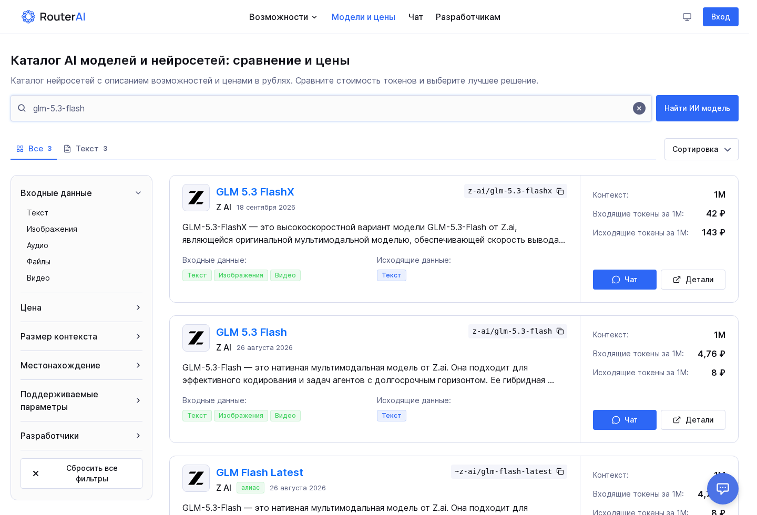Open the support chat bubble widget
Viewport: 757px width, 515px height.
[723, 489]
